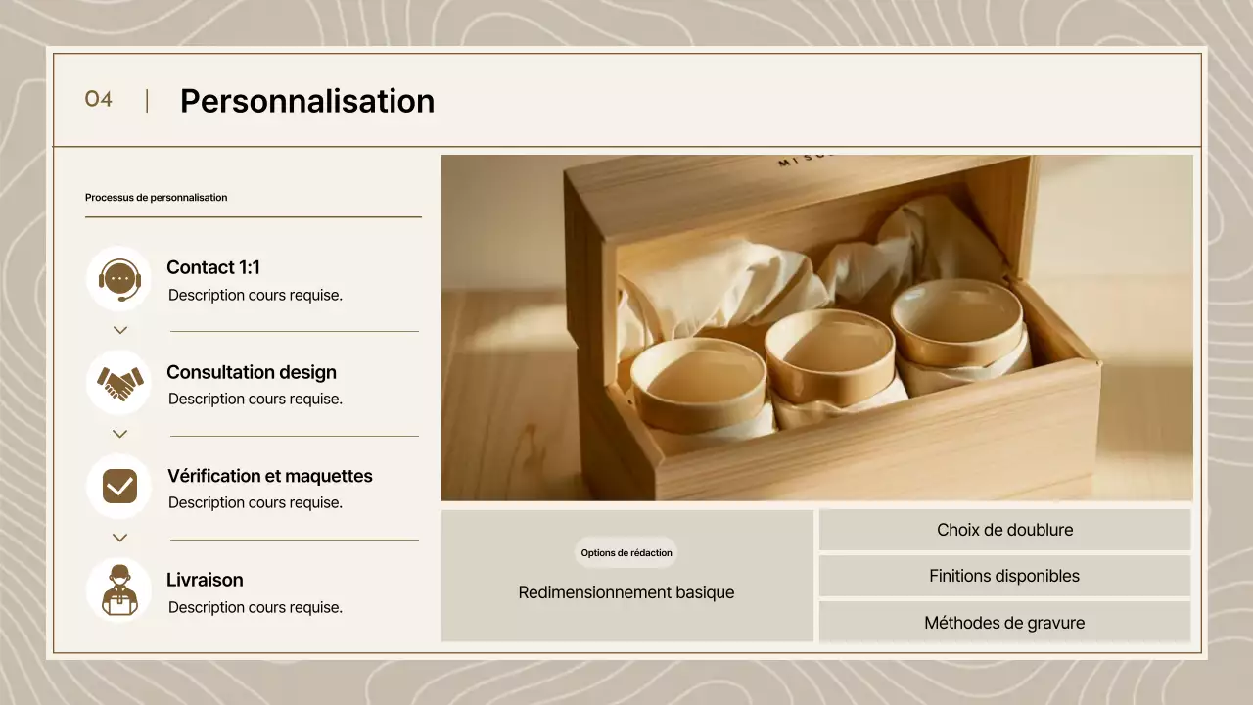Expand the chevron below Contact 1:1
Screen dimensions: 1253x705
point(118,330)
